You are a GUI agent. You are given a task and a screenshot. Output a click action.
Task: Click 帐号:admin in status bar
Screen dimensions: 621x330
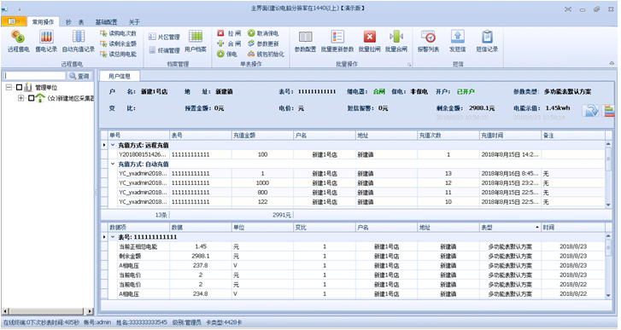(x=97, y=322)
